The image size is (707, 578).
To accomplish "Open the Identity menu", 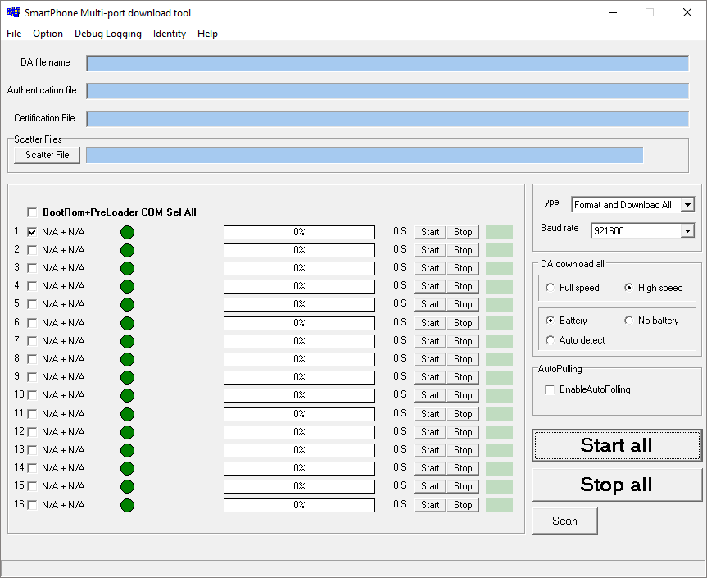I will tap(169, 34).
